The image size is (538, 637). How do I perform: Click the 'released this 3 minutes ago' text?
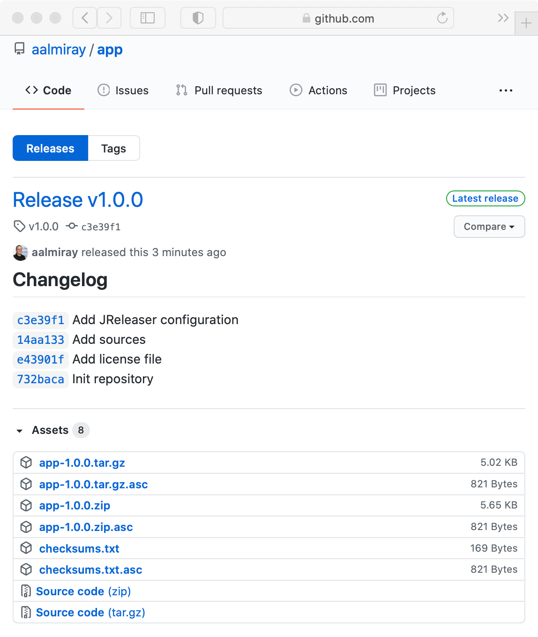(154, 252)
